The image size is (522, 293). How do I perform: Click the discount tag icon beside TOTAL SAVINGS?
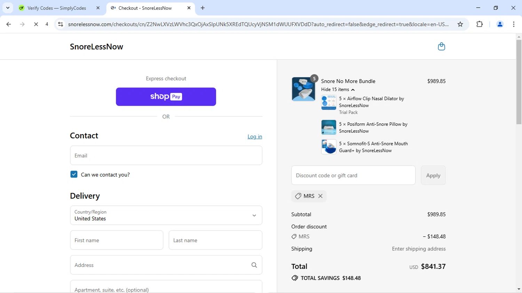pos(295,278)
